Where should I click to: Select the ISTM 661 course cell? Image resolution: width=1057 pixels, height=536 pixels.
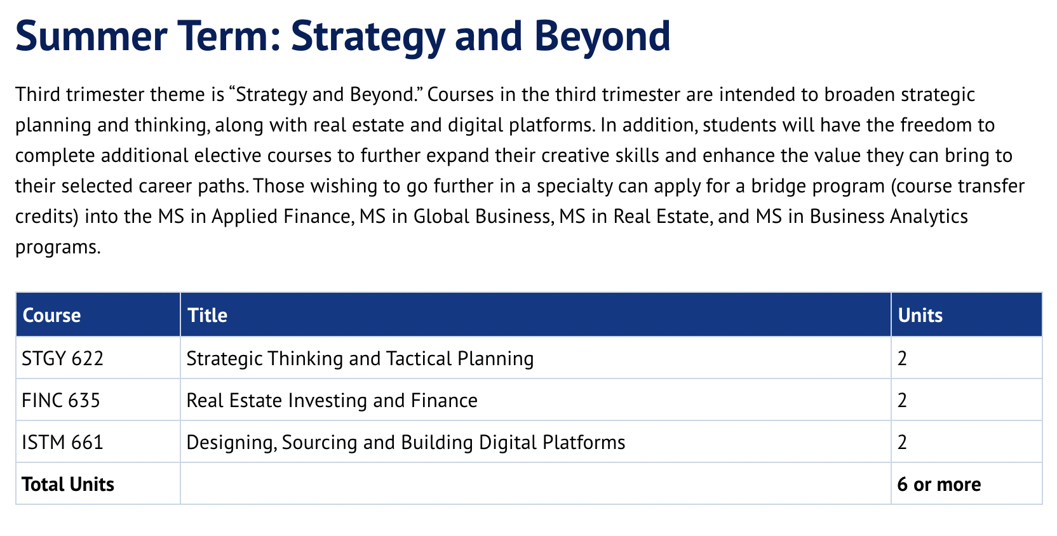coord(62,442)
